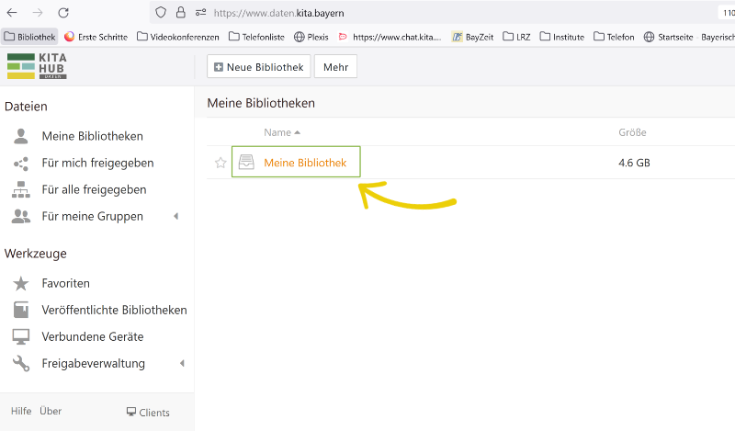Expand the Freigabeverwaltung arrow
Viewport: 735px width, 431px height.
point(181,364)
